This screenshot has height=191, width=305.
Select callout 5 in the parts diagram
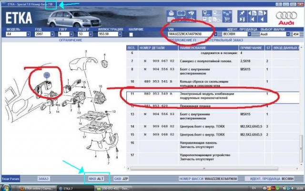point(86,52)
